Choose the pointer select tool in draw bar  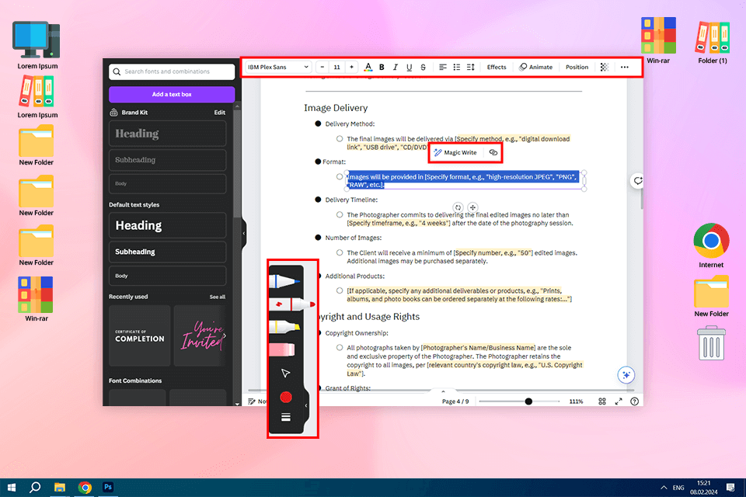point(285,374)
